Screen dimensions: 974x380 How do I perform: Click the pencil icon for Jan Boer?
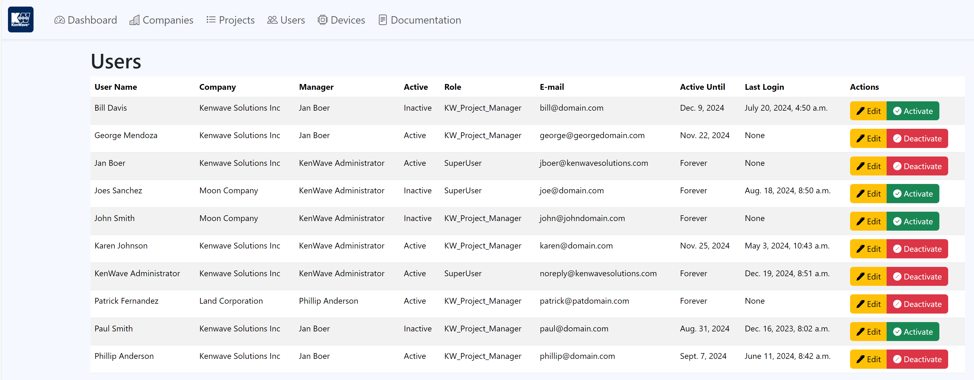860,166
